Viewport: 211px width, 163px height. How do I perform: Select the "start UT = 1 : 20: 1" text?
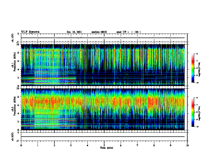point(129,32)
